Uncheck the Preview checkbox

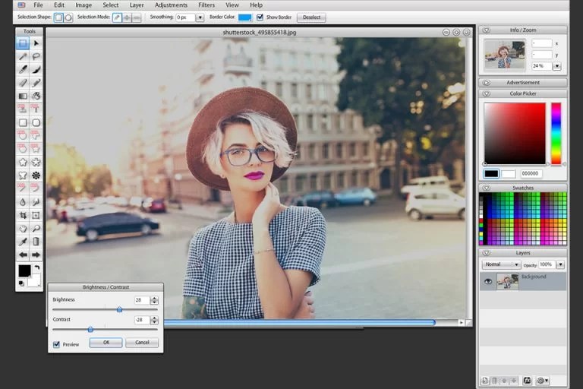pos(57,344)
